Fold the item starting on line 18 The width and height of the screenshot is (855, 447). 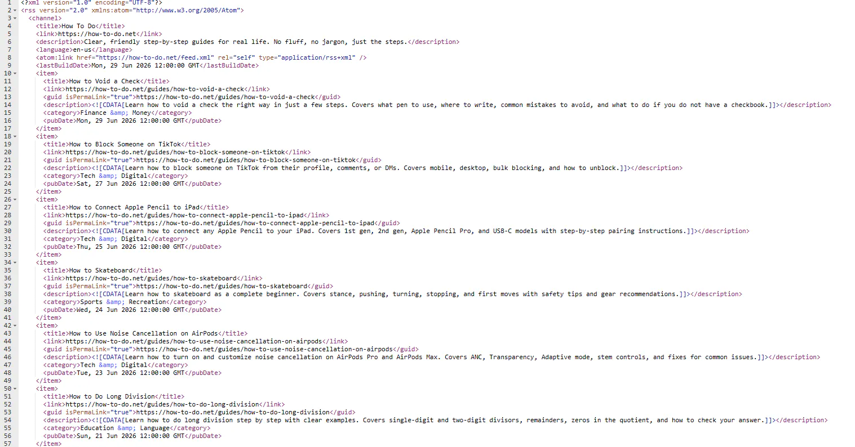pyautogui.click(x=15, y=136)
